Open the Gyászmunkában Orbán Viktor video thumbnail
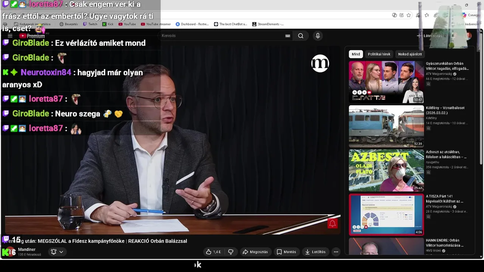This screenshot has width=484, height=272. pos(386,82)
